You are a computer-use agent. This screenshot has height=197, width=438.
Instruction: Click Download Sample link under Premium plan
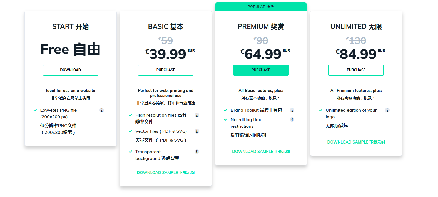261,152
